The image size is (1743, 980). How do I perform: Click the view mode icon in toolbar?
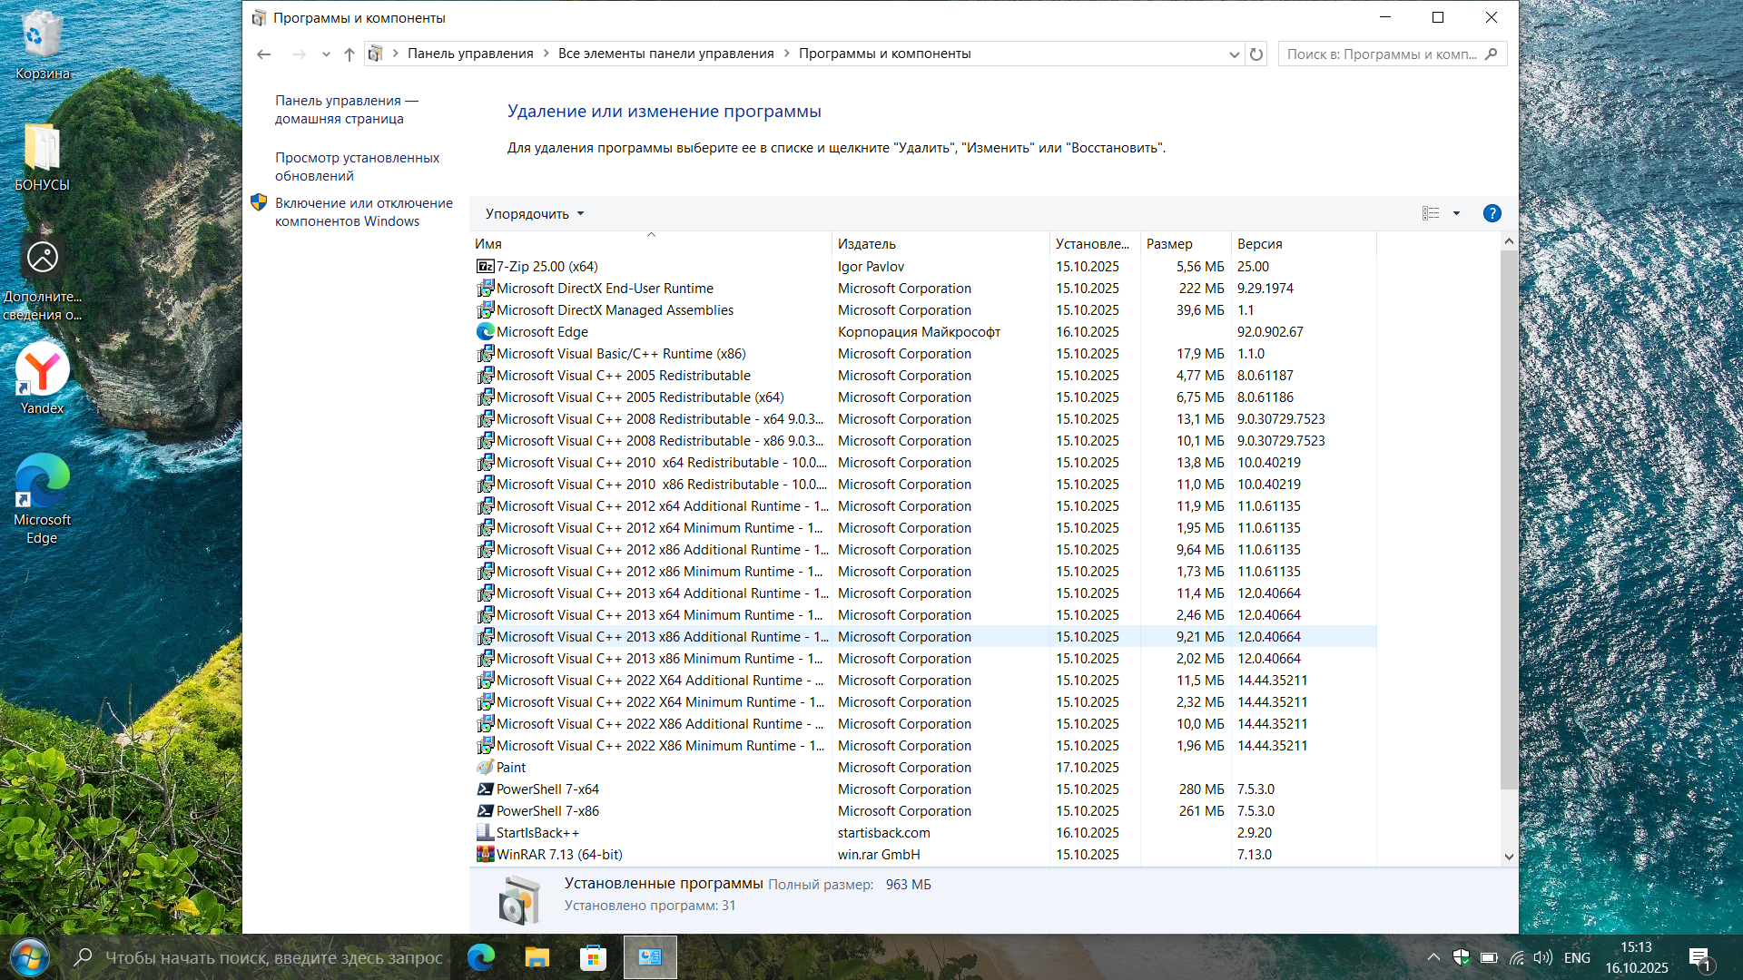click(1431, 213)
